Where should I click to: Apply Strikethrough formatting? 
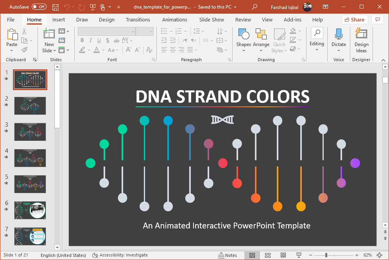point(117,41)
